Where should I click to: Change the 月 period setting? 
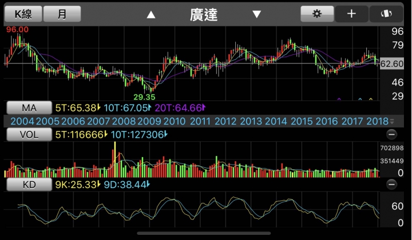(62, 14)
